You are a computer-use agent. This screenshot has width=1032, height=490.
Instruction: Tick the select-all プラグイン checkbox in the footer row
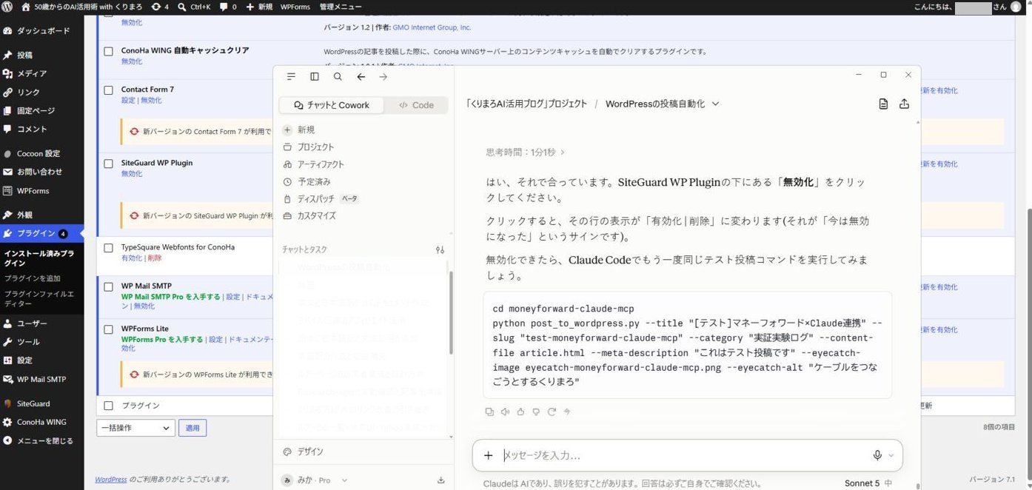(108, 406)
